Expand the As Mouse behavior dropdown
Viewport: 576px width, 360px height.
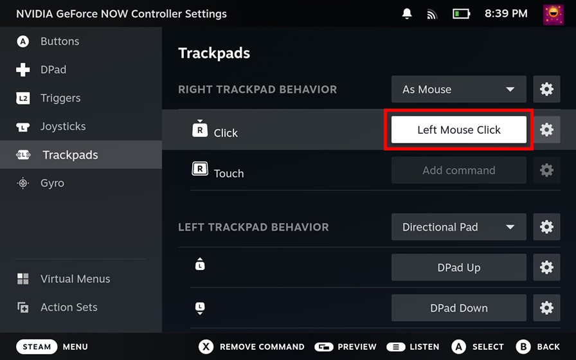coord(458,89)
